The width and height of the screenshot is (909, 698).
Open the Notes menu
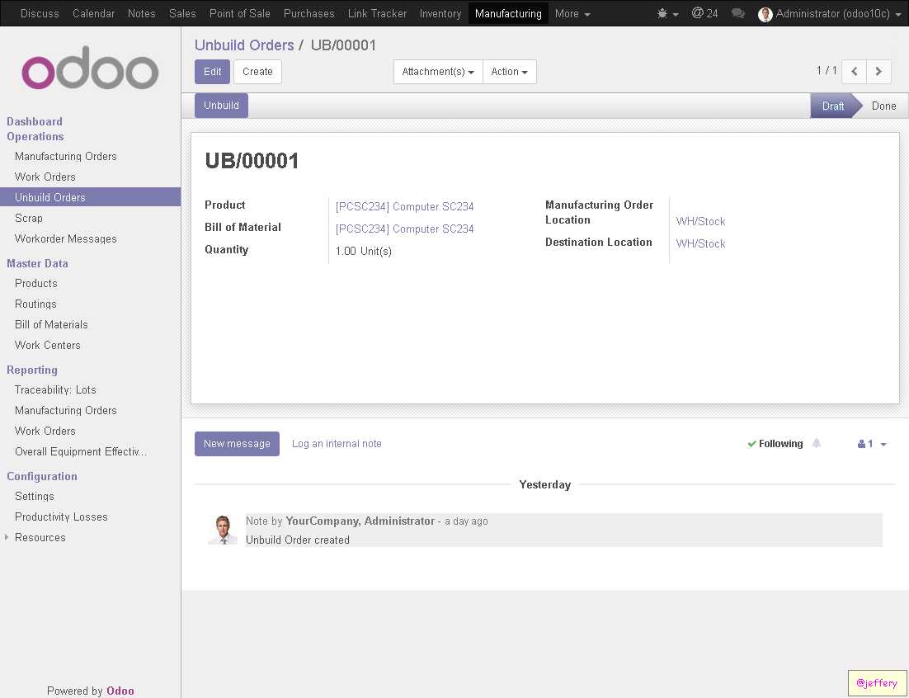point(141,13)
